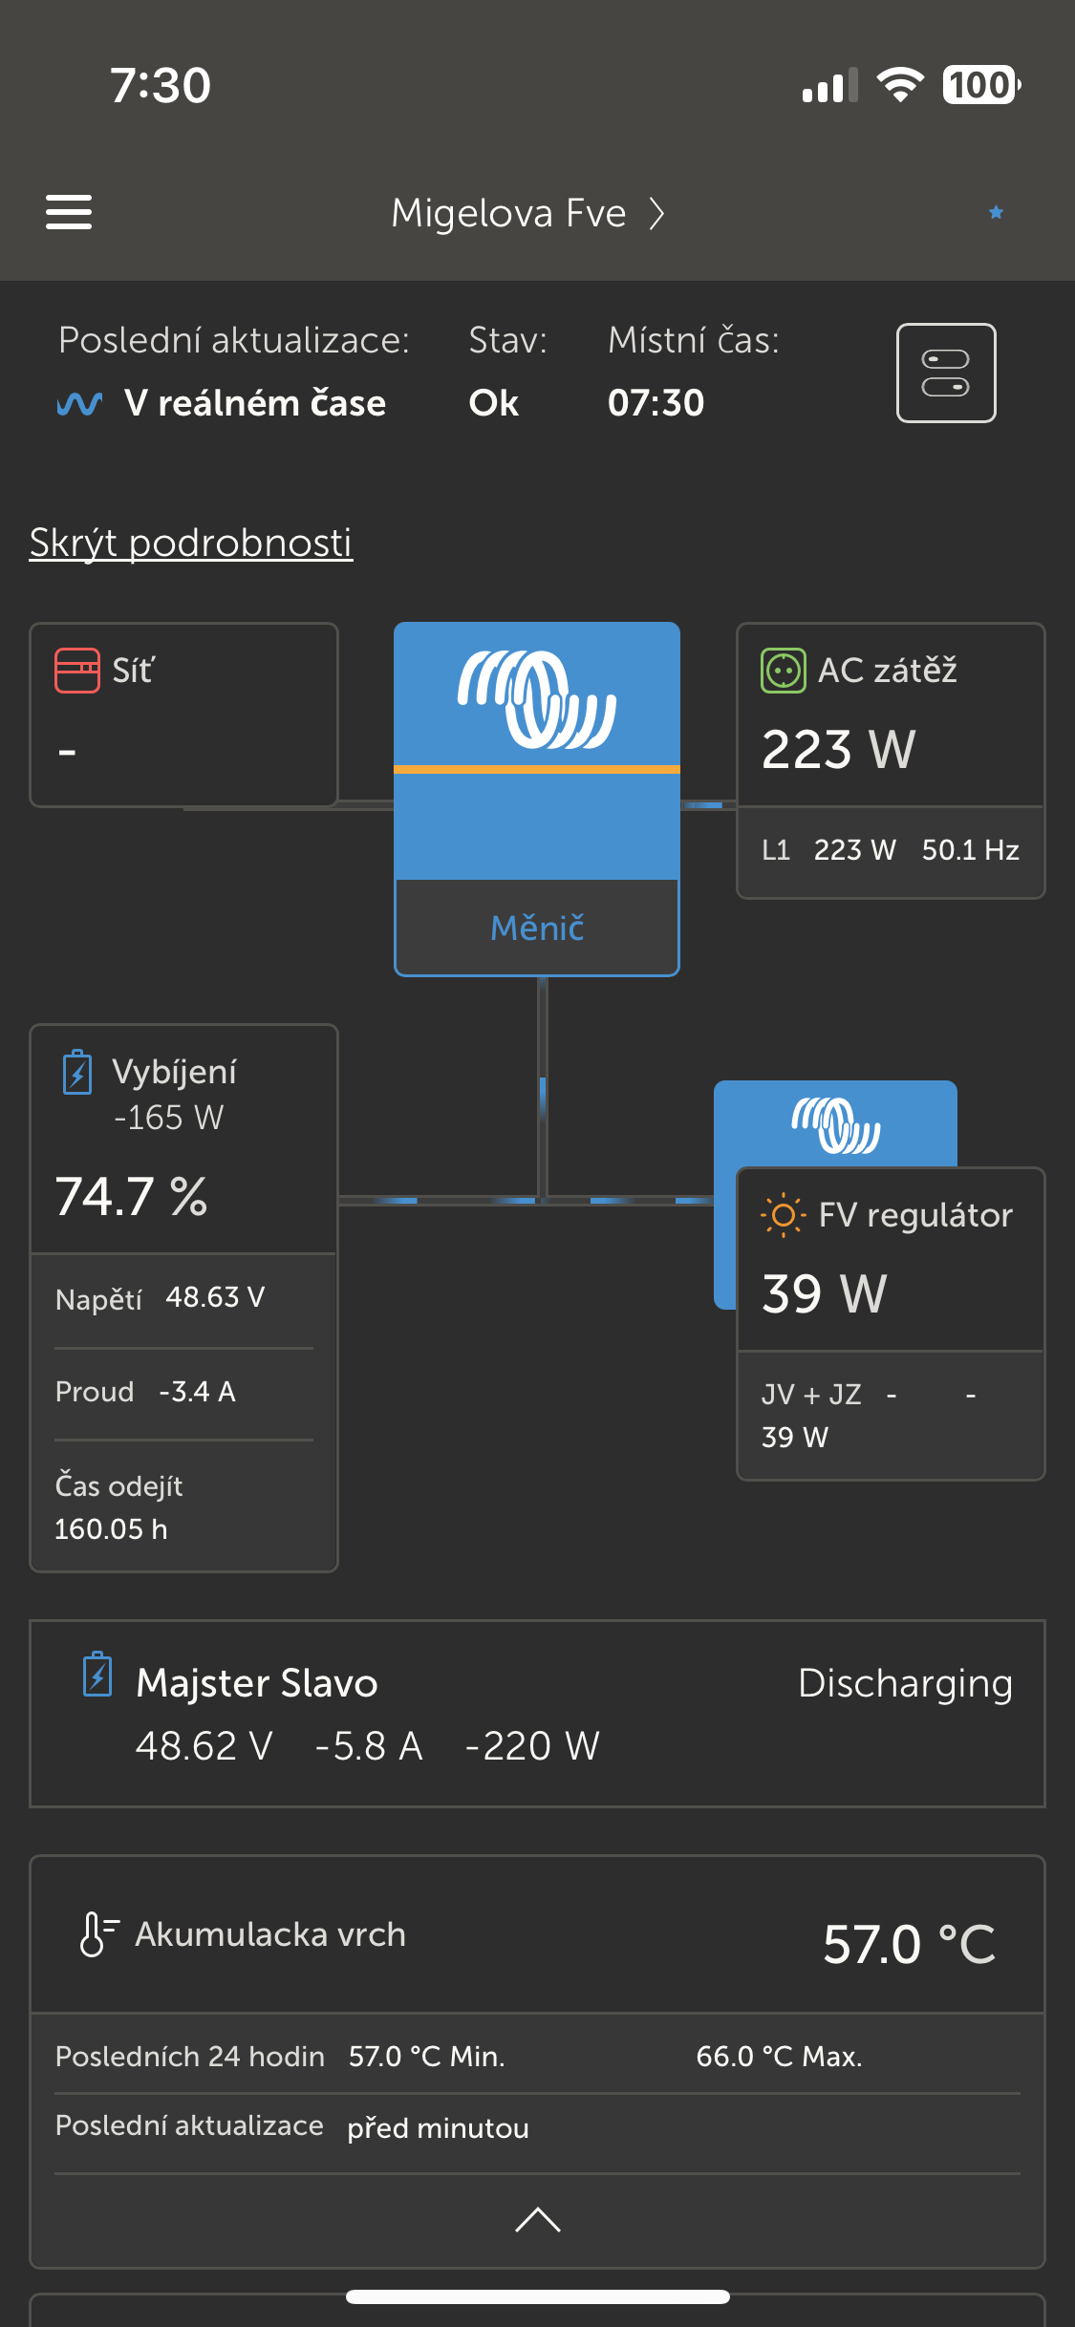
Task: Tap the battery discharging icon
Action: point(77,1072)
